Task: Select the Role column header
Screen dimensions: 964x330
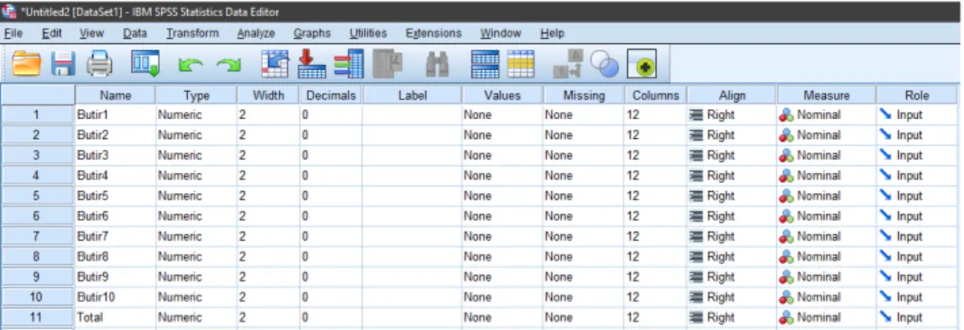Action: point(917,95)
